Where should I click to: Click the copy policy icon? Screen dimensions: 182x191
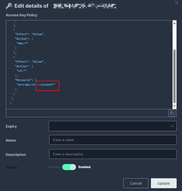tap(172, 113)
